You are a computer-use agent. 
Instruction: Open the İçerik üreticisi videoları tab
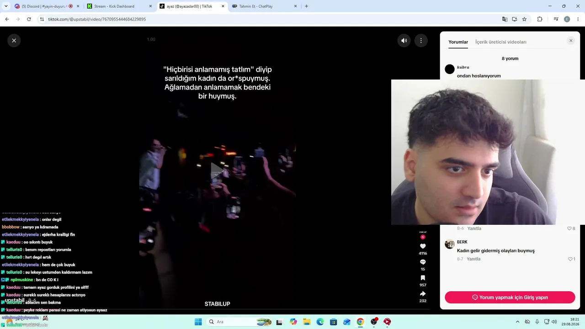click(x=501, y=42)
